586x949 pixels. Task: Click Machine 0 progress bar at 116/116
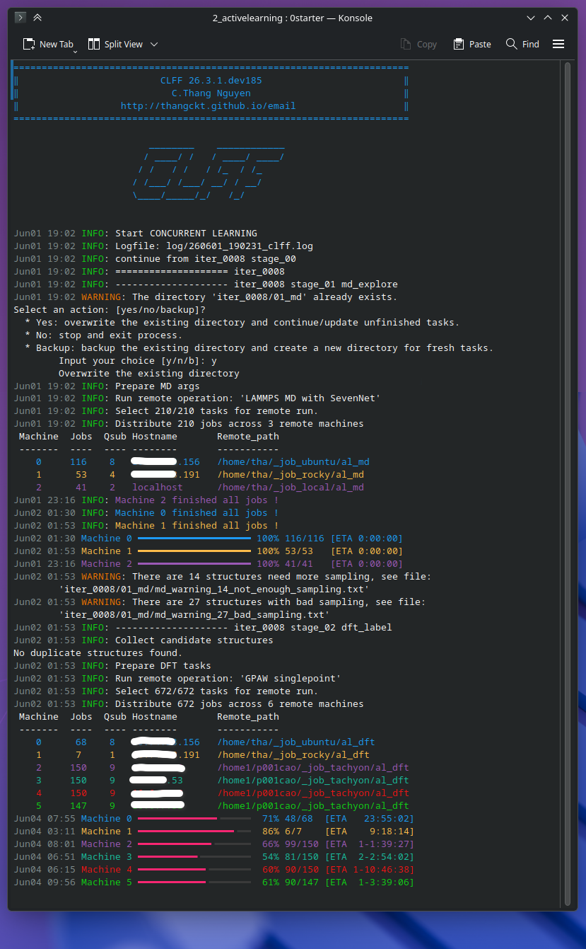point(194,539)
